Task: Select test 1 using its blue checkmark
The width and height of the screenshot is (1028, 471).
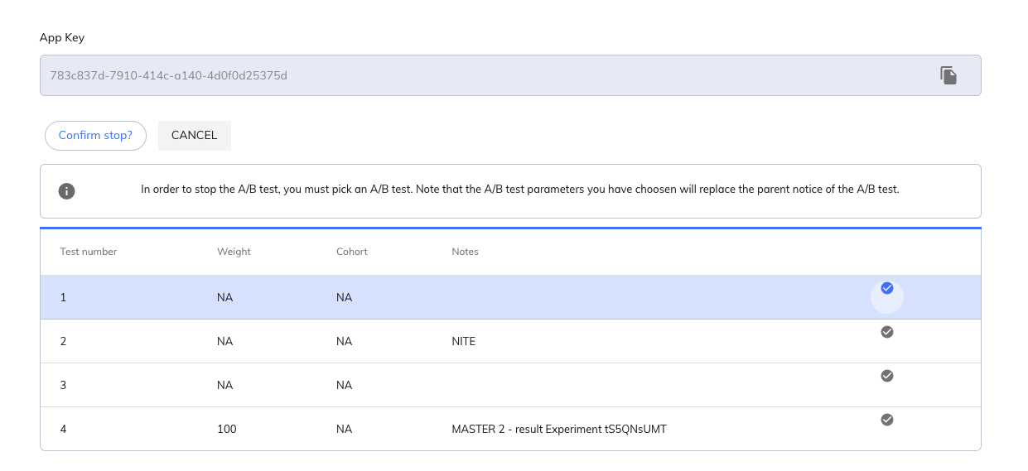Action: click(886, 288)
